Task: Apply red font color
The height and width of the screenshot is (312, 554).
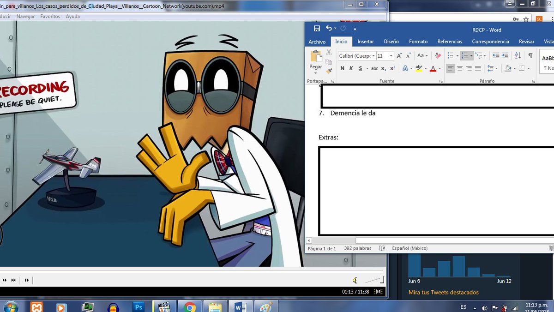Action: (x=433, y=68)
